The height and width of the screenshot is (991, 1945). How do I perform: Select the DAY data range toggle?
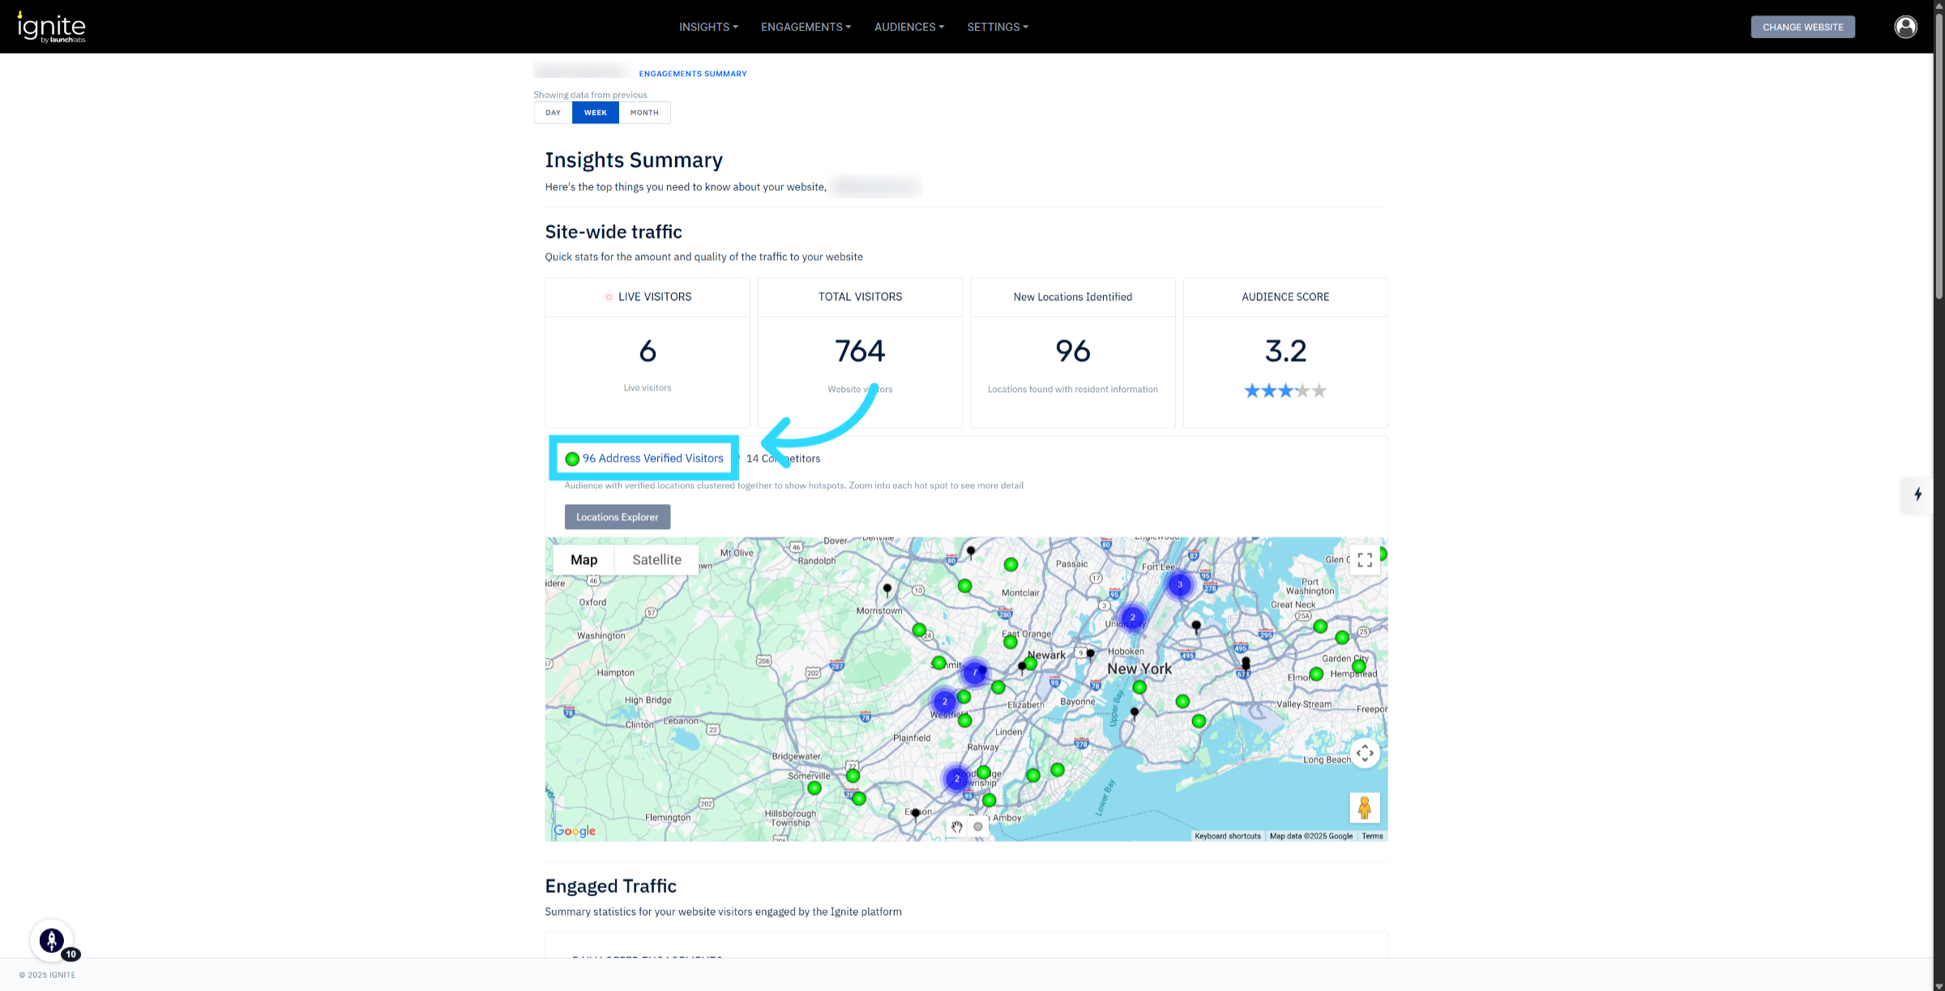click(553, 113)
